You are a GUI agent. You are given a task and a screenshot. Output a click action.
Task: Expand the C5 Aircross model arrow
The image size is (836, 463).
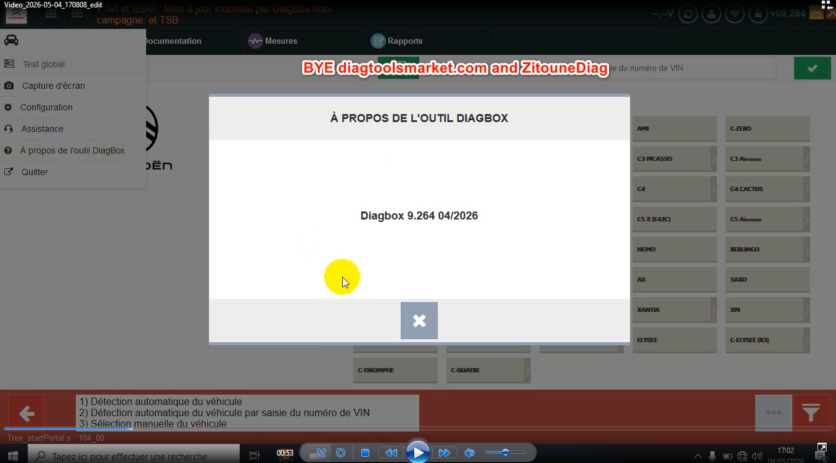806,219
